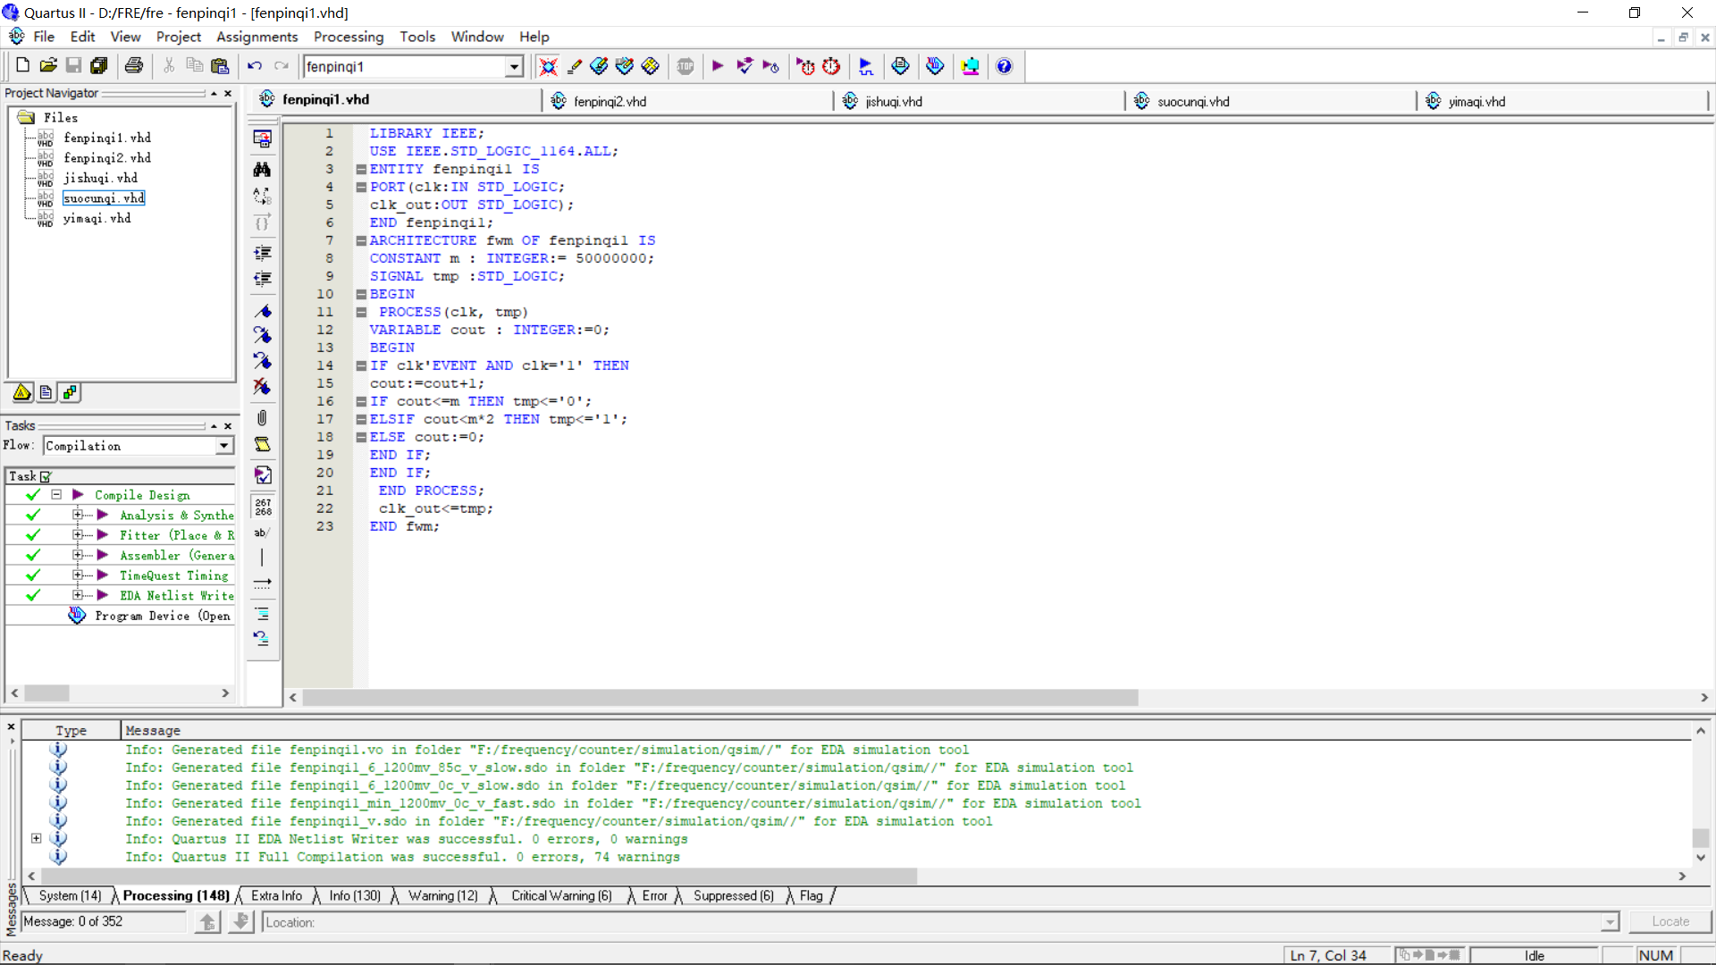1716x965 pixels.
Task: Open the Programmer tool icon
Action: [x=935, y=66]
